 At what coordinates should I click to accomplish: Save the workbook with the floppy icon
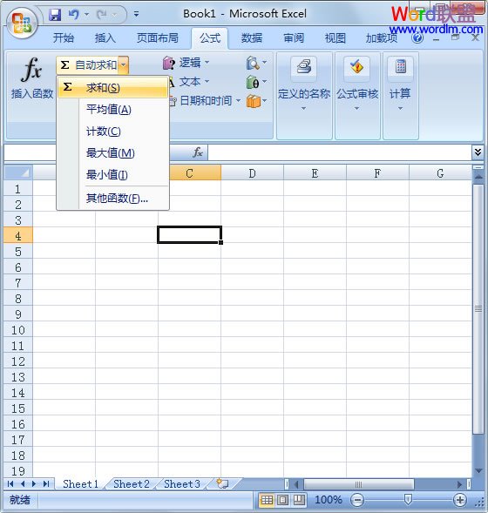tap(55, 15)
